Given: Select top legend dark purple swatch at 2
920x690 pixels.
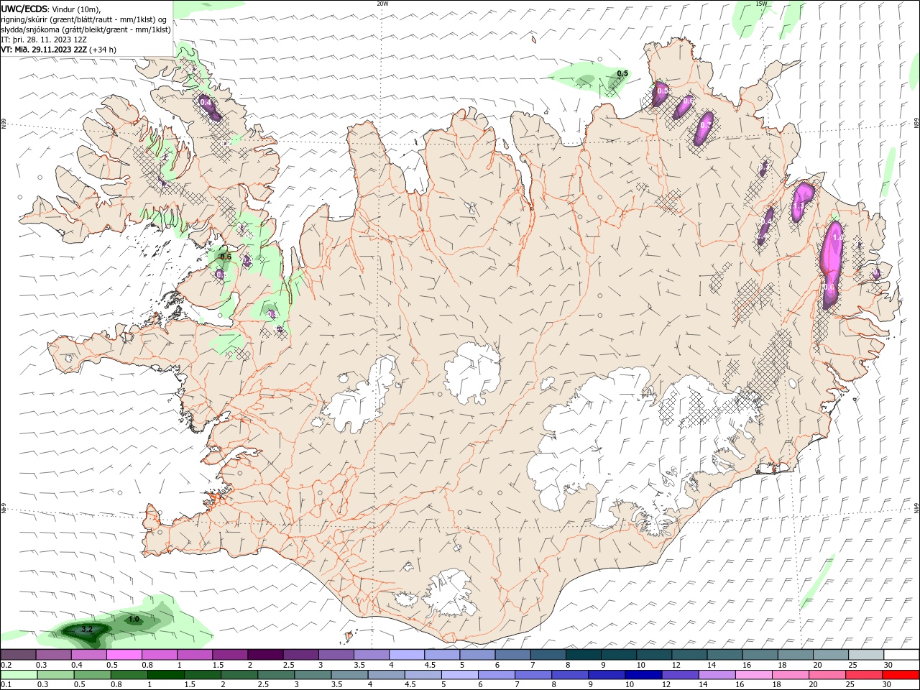Looking at the screenshot, I should pos(265,655).
